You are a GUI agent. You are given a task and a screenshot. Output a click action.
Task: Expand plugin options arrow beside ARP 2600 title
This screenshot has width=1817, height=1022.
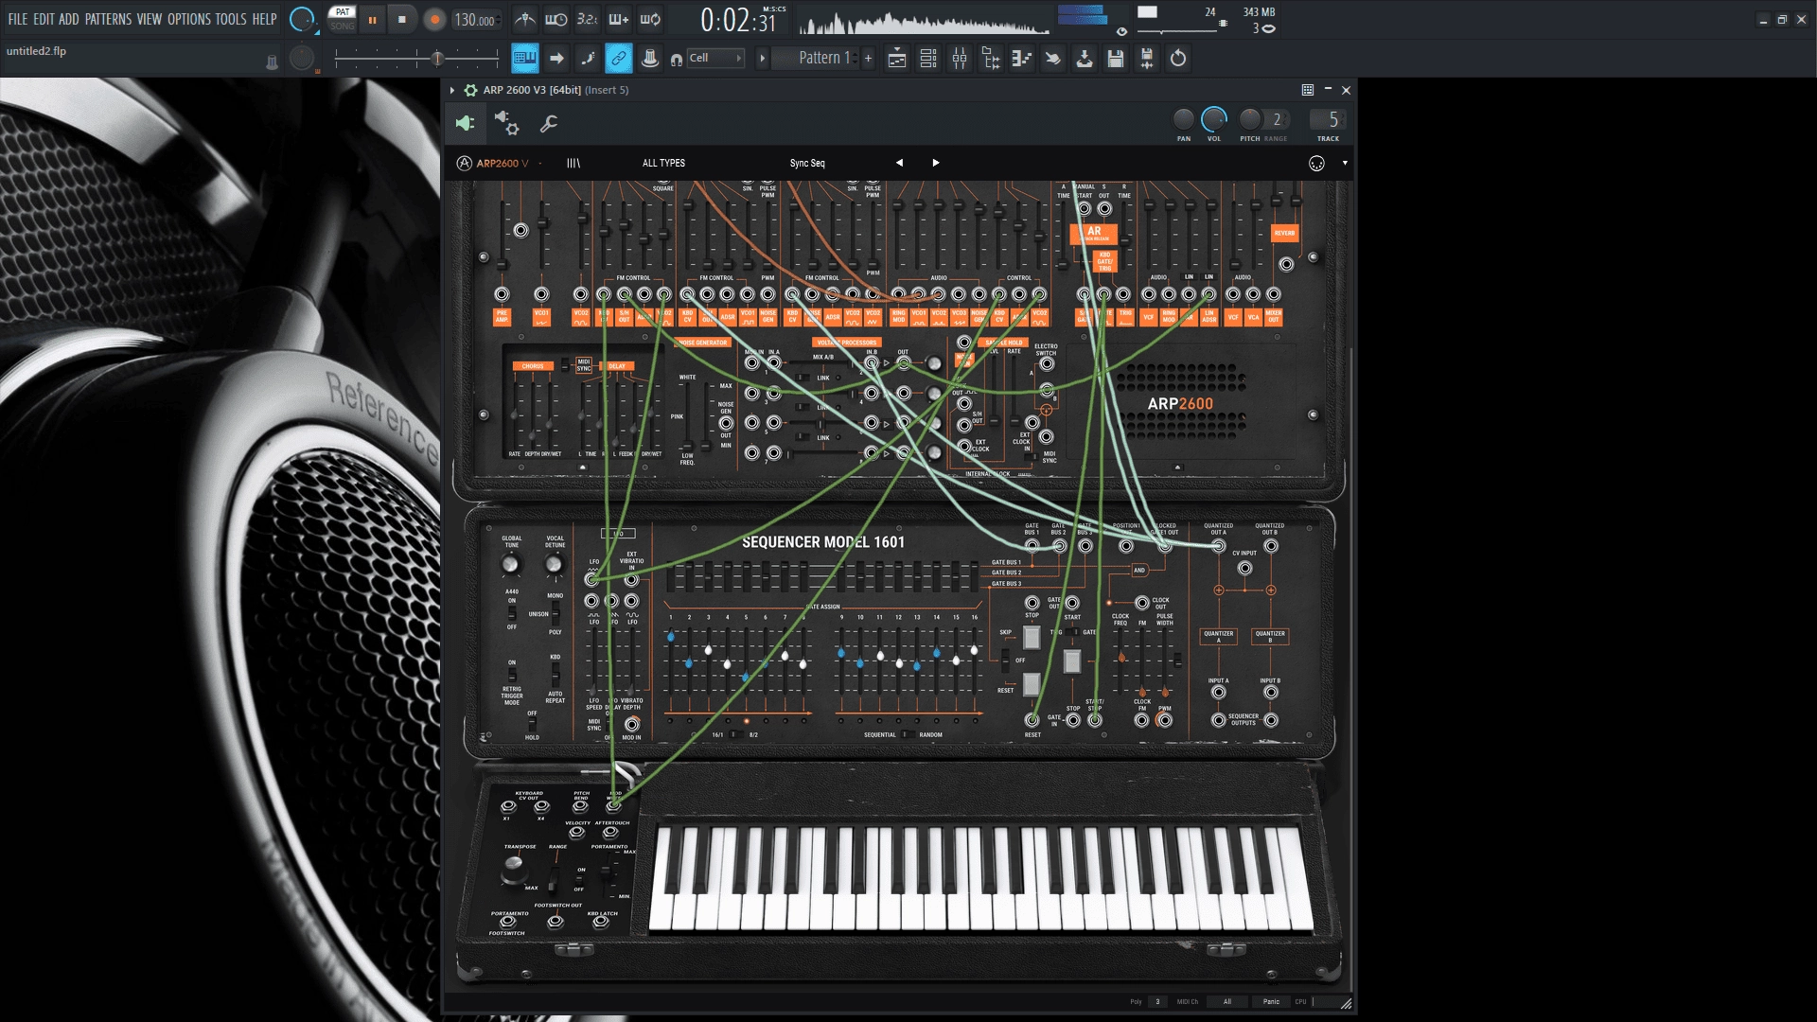pos(452,90)
